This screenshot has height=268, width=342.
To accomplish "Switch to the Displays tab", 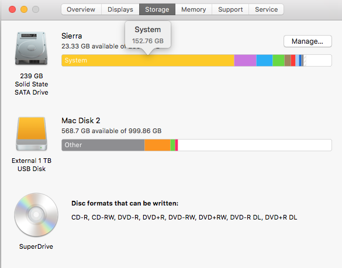I will pyautogui.click(x=120, y=9).
